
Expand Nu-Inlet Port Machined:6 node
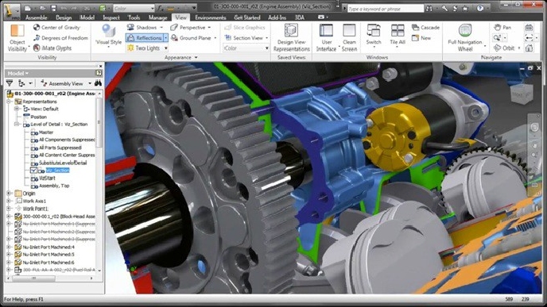tap(9, 262)
